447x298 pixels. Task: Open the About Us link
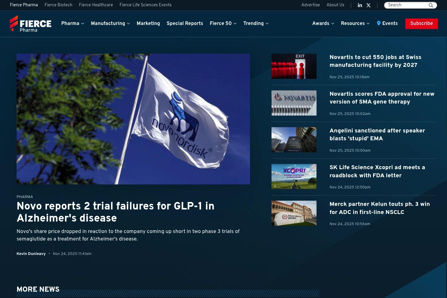click(x=335, y=5)
